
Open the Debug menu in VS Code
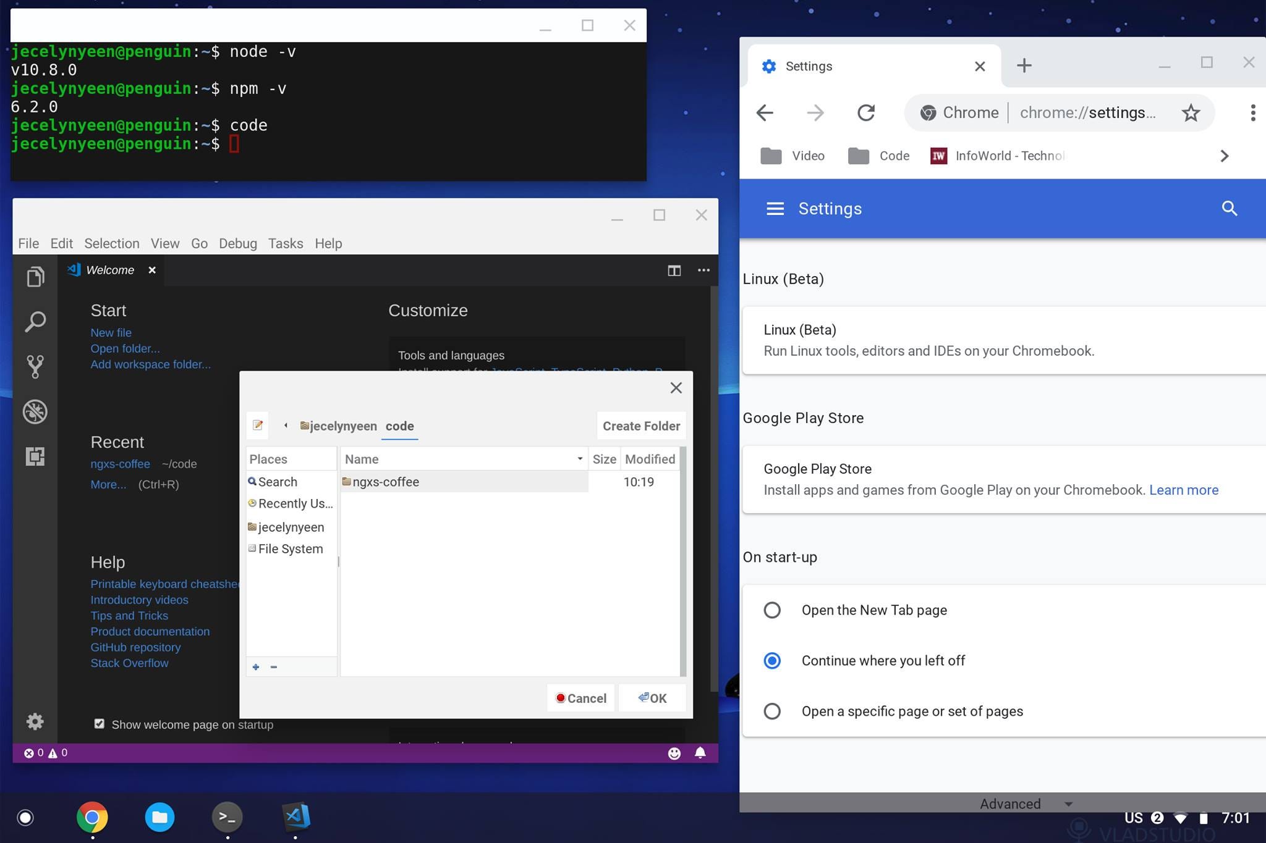point(237,243)
